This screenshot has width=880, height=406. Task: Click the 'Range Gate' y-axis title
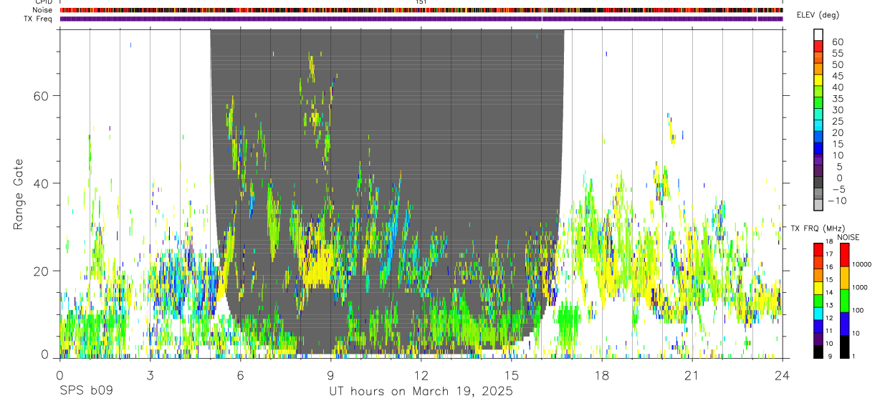19,195
